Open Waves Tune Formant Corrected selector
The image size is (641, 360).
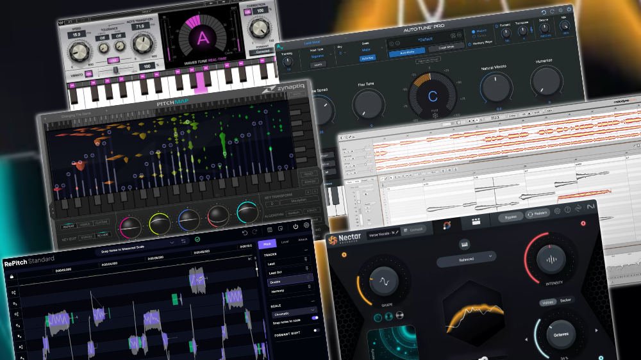coord(262,51)
